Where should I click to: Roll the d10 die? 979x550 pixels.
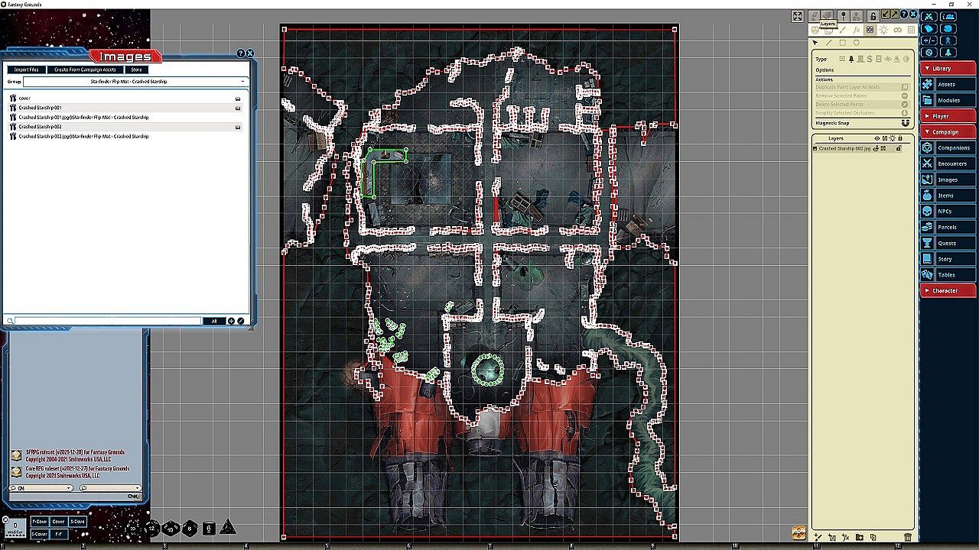[x=171, y=528]
